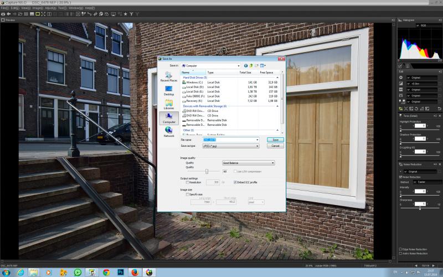Enable Edge Noise Reduction checkbox
443x277 pixels.
[x=400, y=249]
